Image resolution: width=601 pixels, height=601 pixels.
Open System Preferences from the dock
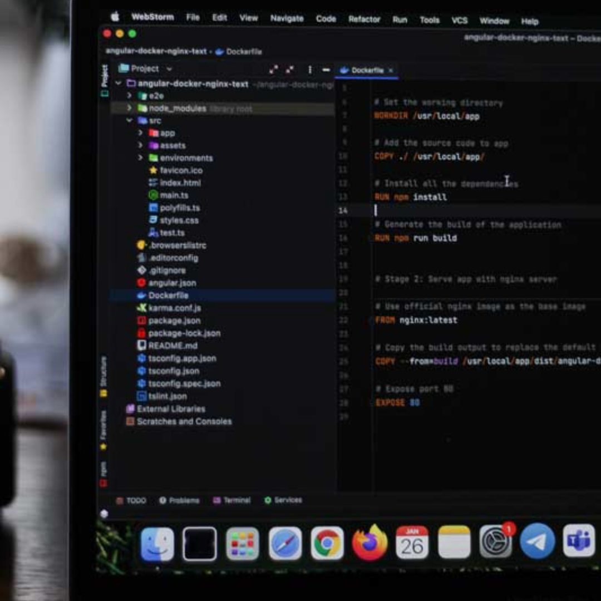(495, 541)
